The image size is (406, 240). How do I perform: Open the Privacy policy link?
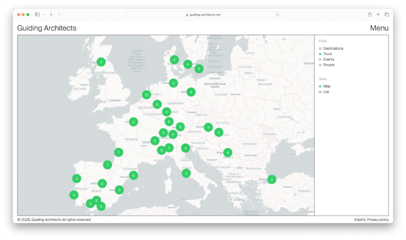[378, 219]
